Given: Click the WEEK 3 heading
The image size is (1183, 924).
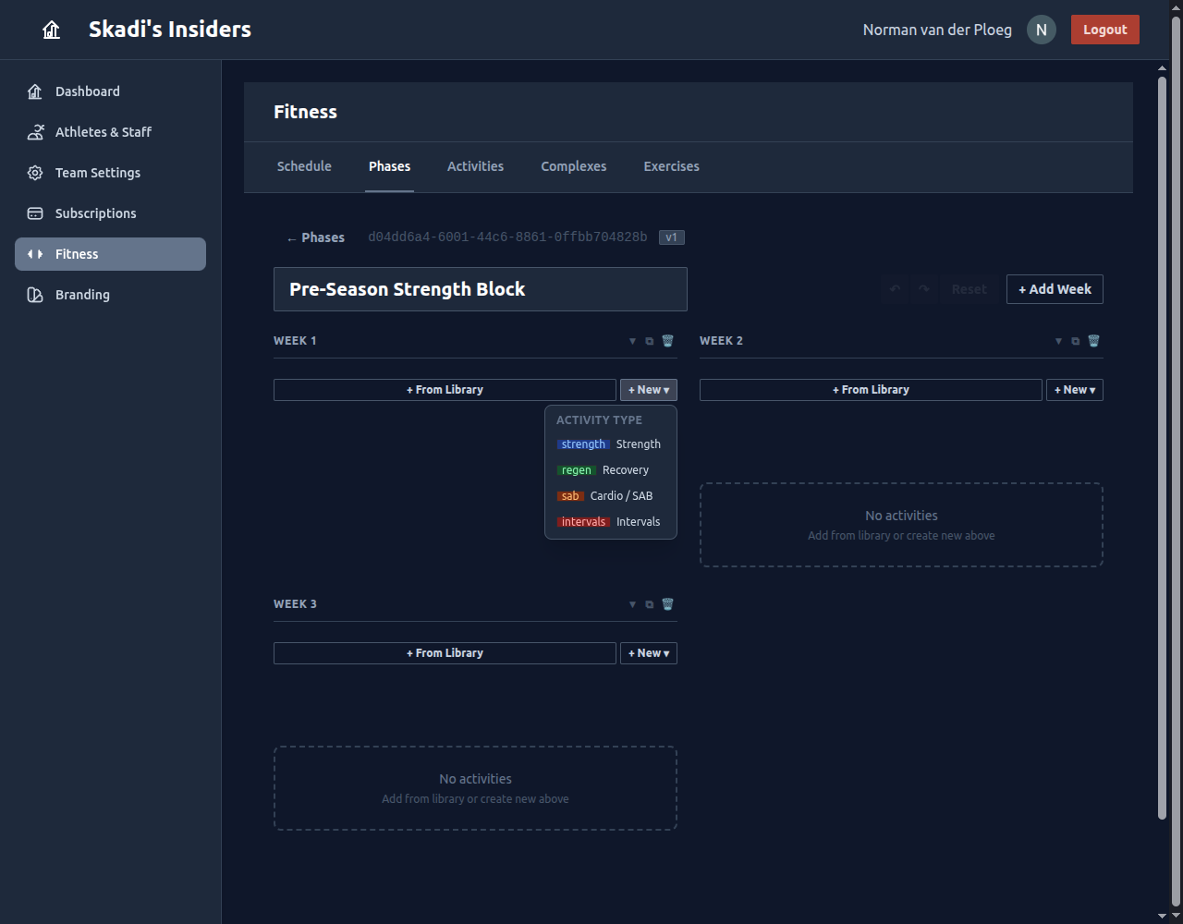Looking at the screenshot, I should [295, 604].
